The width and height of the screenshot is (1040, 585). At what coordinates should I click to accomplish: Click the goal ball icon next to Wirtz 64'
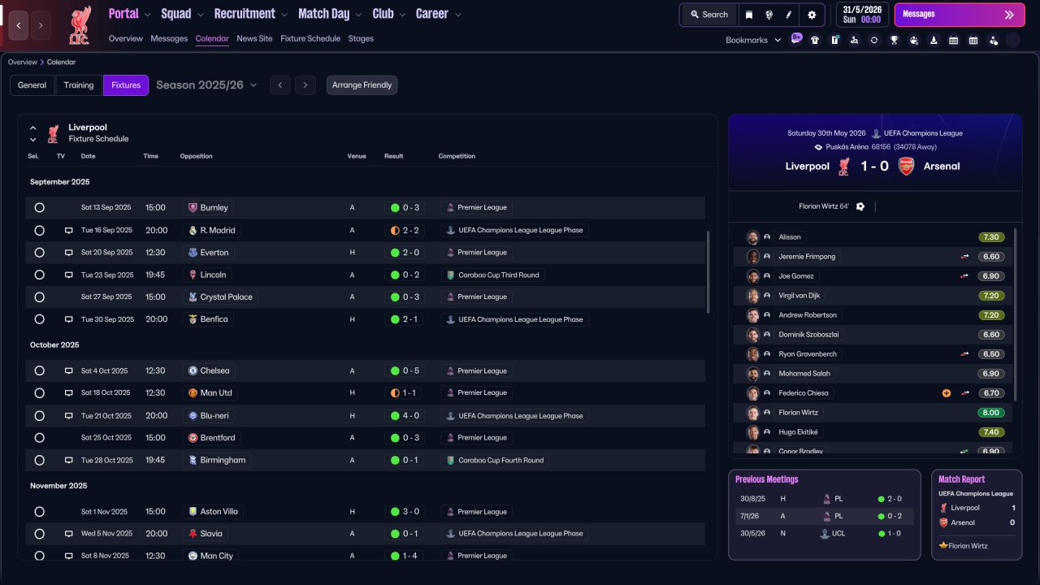[x=860, y=206]
